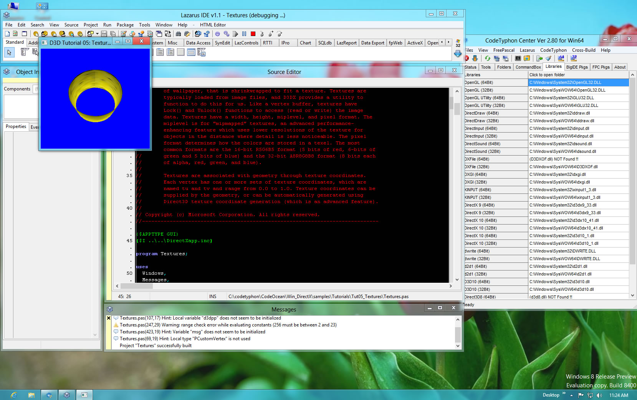Click Source Editor vertical scrollbar down arrow
The width and height of the screenshot is (637, 400).
click(x=457, y=280)
